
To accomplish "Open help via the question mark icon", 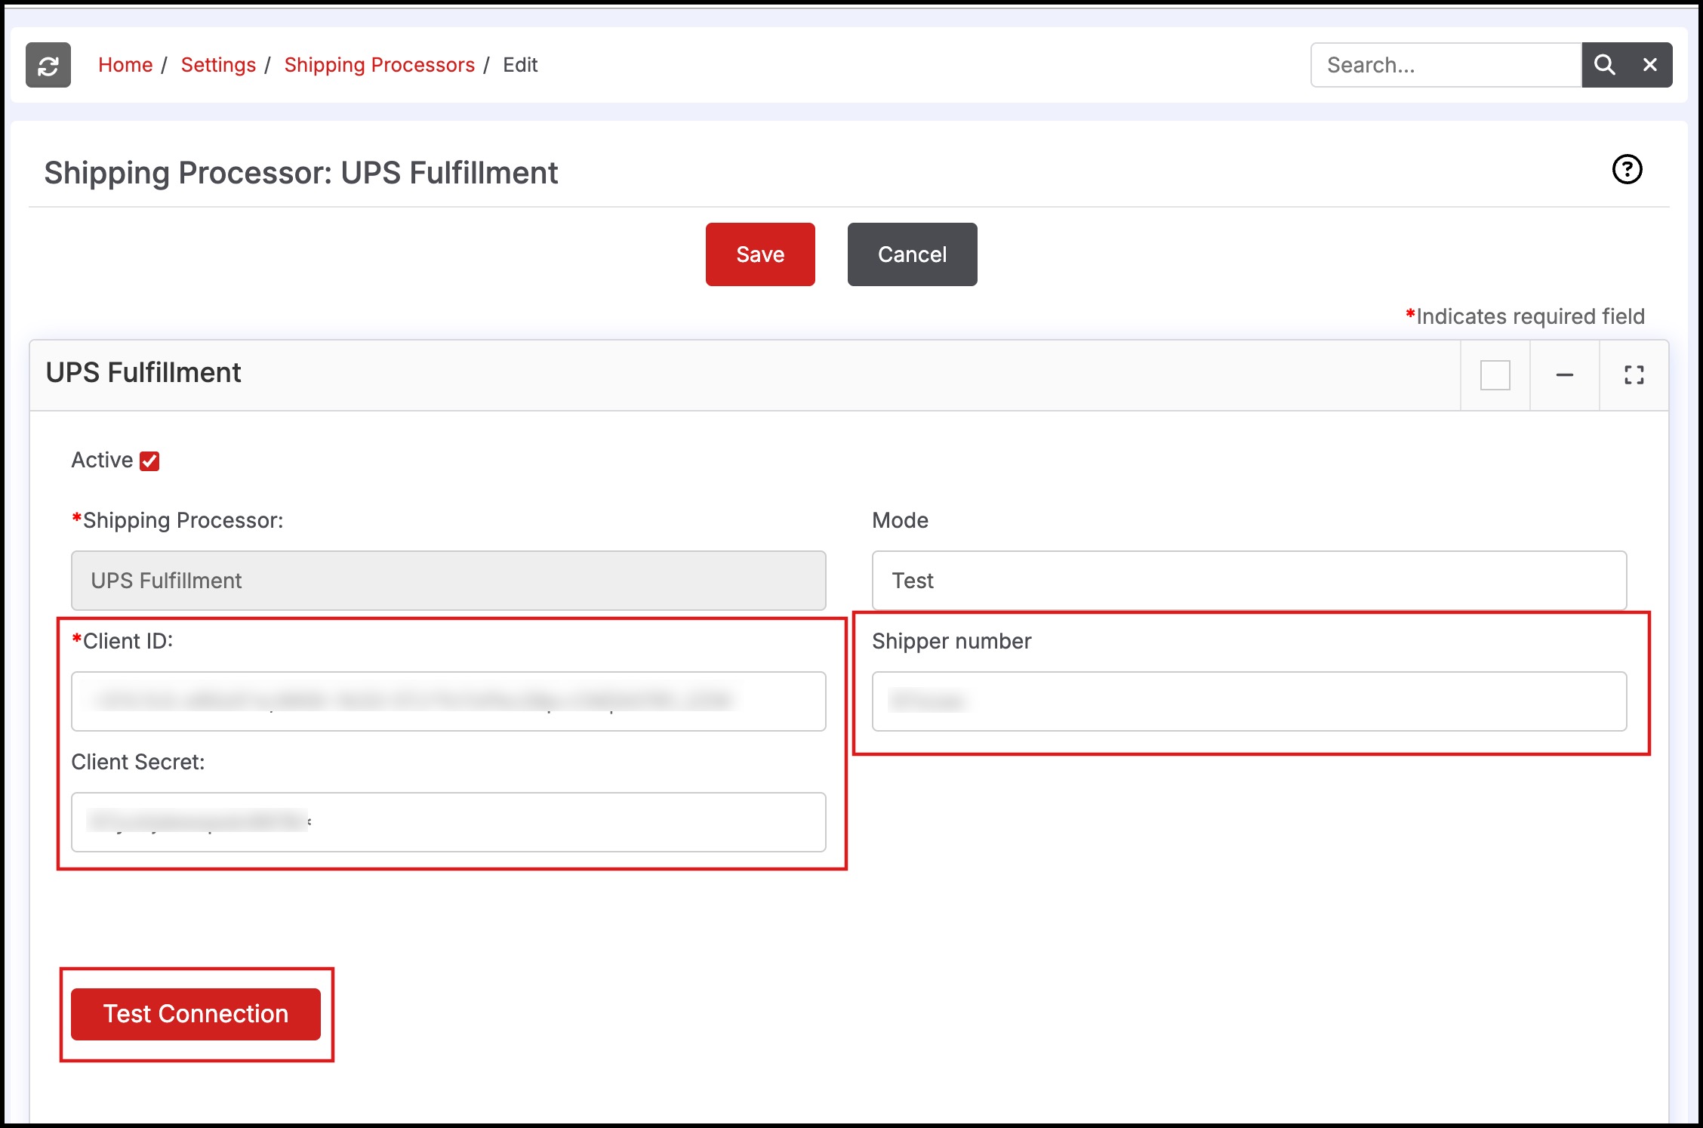I will (1627, 170).
